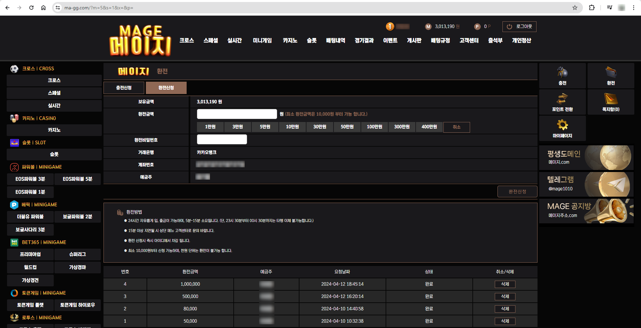
Task: Click the M money balance icon
Action: click(x=428, y=27)
